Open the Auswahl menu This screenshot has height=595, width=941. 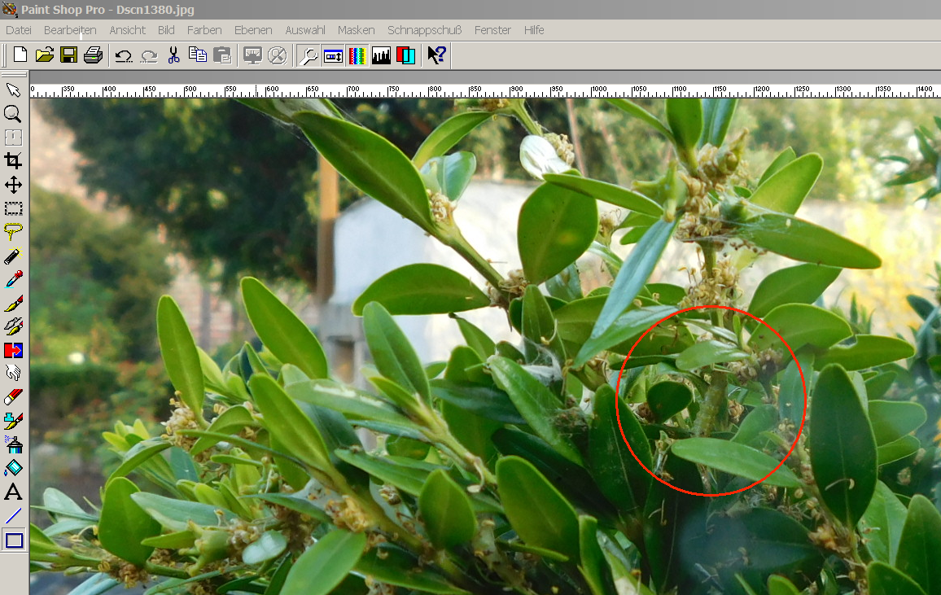[305, 30]
